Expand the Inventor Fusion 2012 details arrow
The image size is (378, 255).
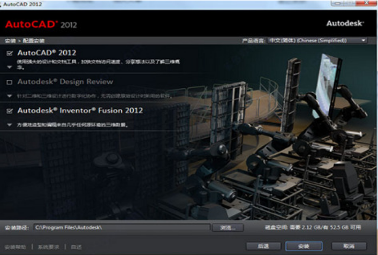10,124
